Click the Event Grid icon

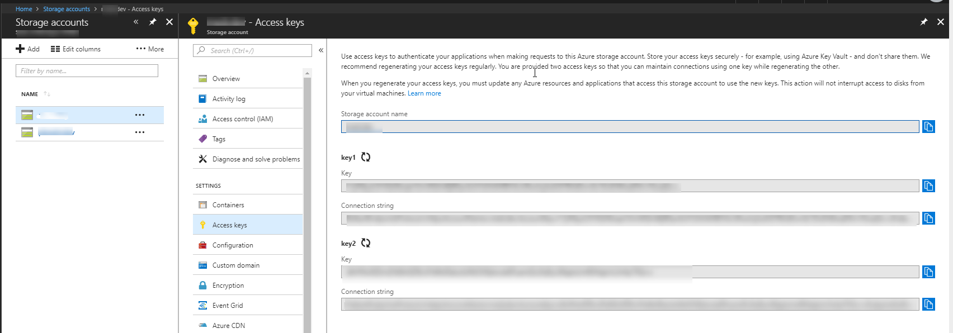(x=202, y=306)
